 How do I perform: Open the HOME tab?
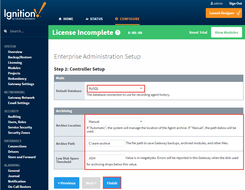[x=66, y=19]
